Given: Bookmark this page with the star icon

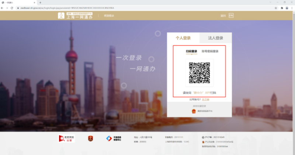Looking at the screenshot, I should click(276, 8).
